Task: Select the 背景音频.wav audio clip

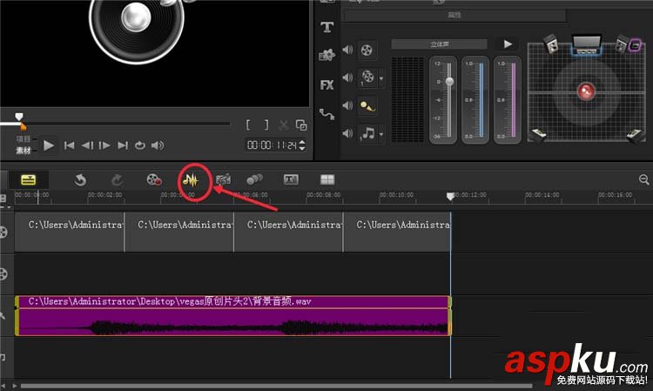Action: 233,315
